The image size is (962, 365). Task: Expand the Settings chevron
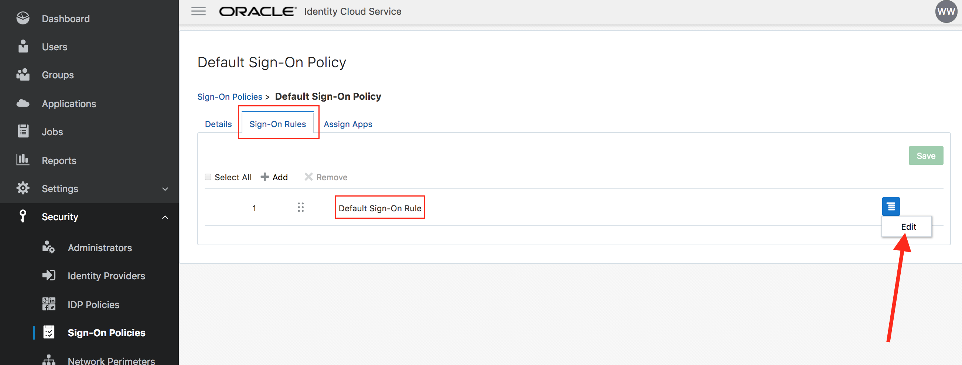[x=165, y=189]
